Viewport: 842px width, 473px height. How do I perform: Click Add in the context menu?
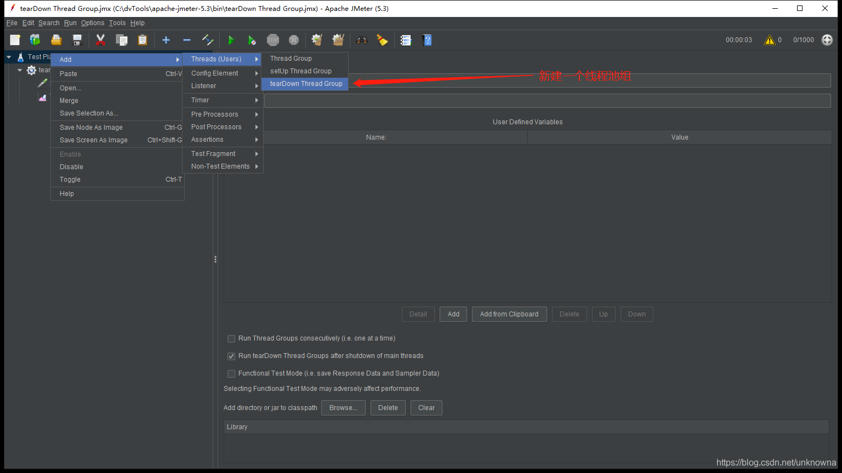click(x=117, y=60)
